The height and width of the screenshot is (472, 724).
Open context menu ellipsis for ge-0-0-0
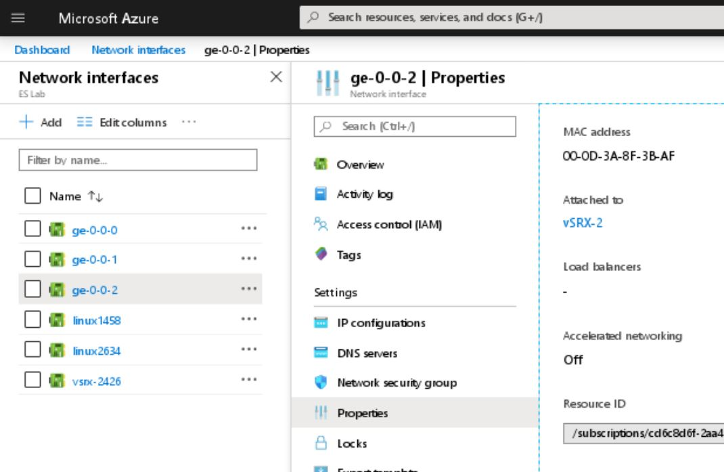point(249,228)
